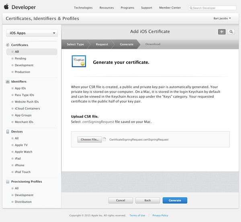Go to Member Center
Screen dimensions: 241x222
[x=170, y=8]
